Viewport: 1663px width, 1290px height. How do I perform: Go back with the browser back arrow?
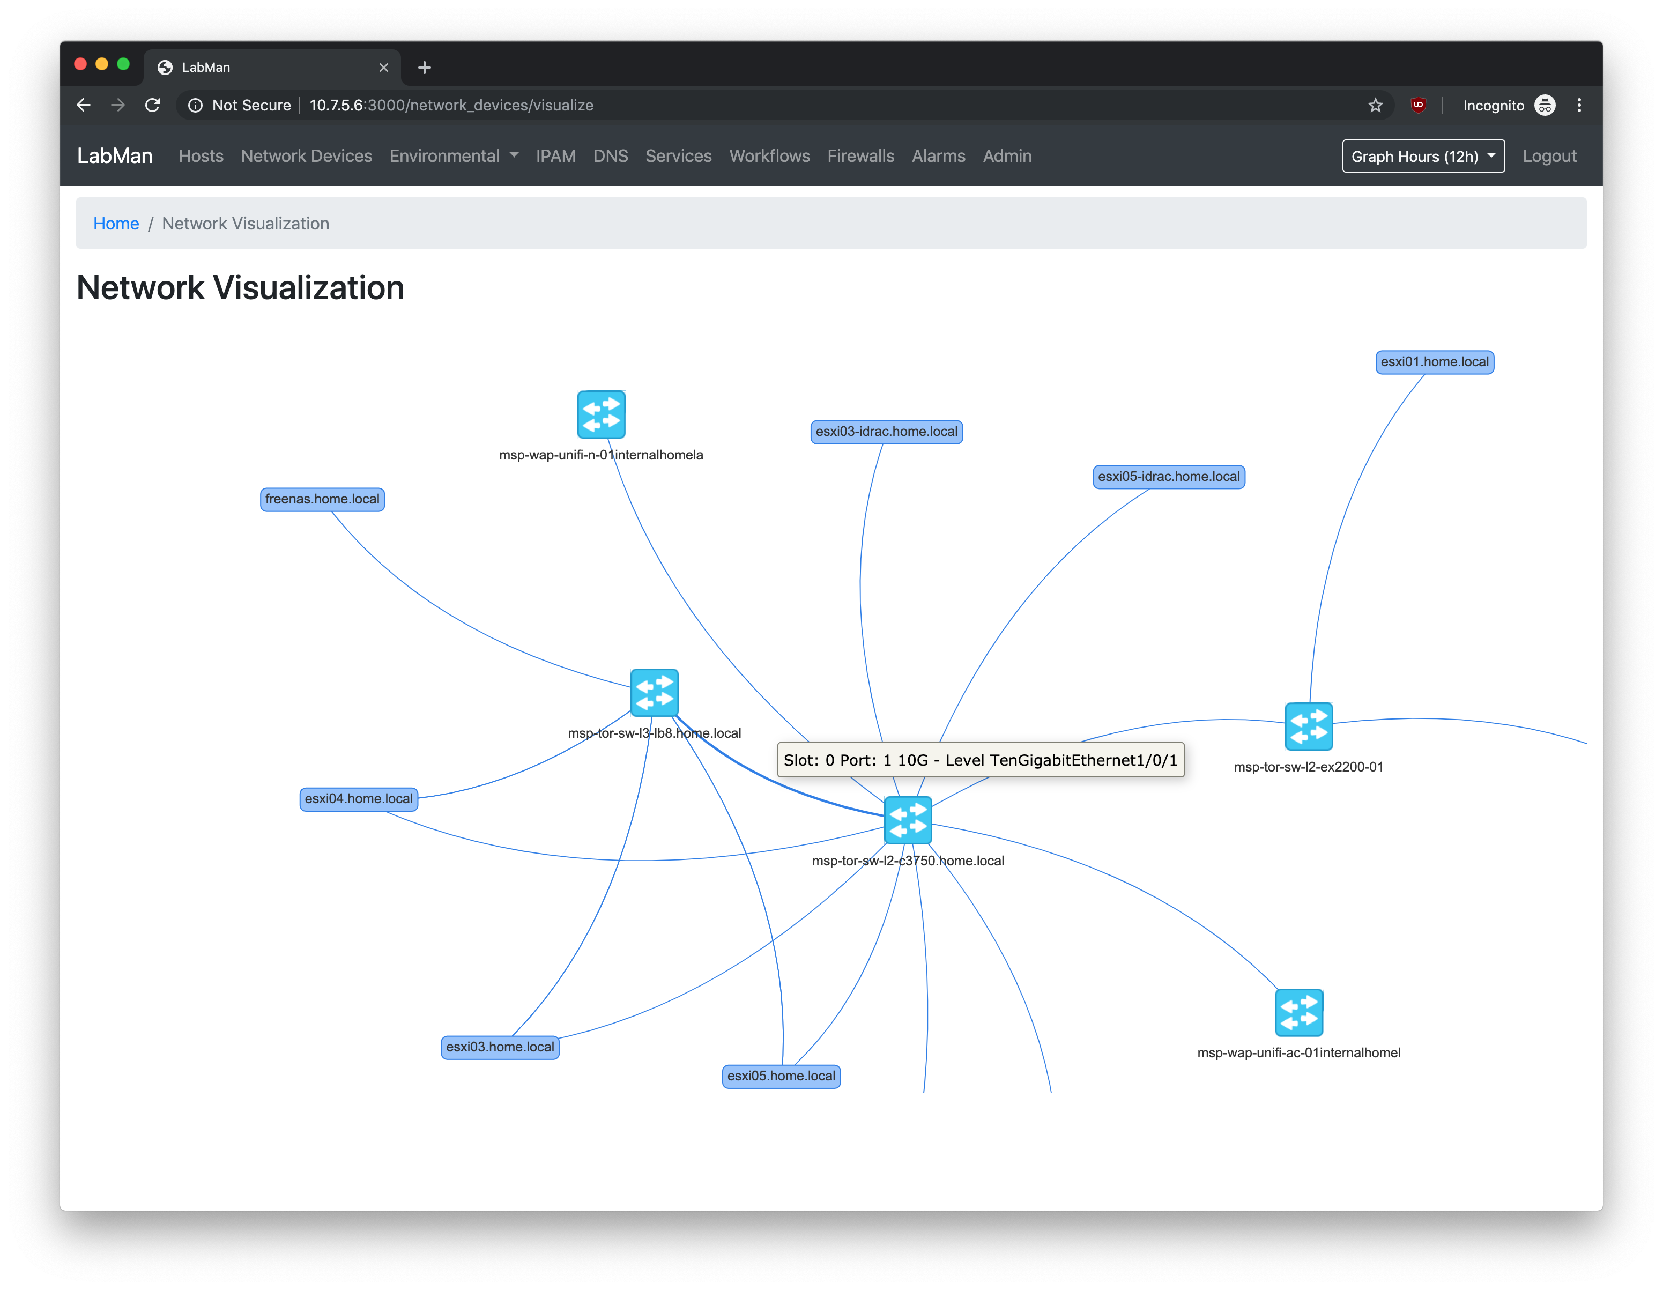(84, 105)
